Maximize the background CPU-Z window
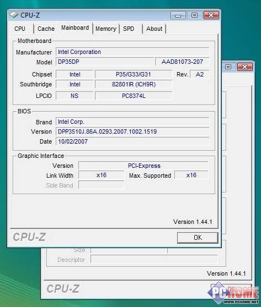This screenshot has width=261, height=307. click(x=228, y=67)
